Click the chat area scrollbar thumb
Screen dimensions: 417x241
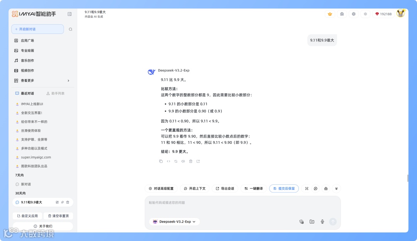coord(407,178)
